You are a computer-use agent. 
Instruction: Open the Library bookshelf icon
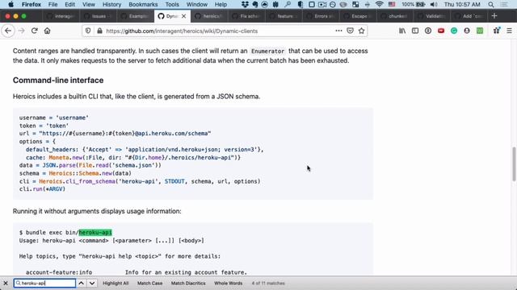pos(402,31)
